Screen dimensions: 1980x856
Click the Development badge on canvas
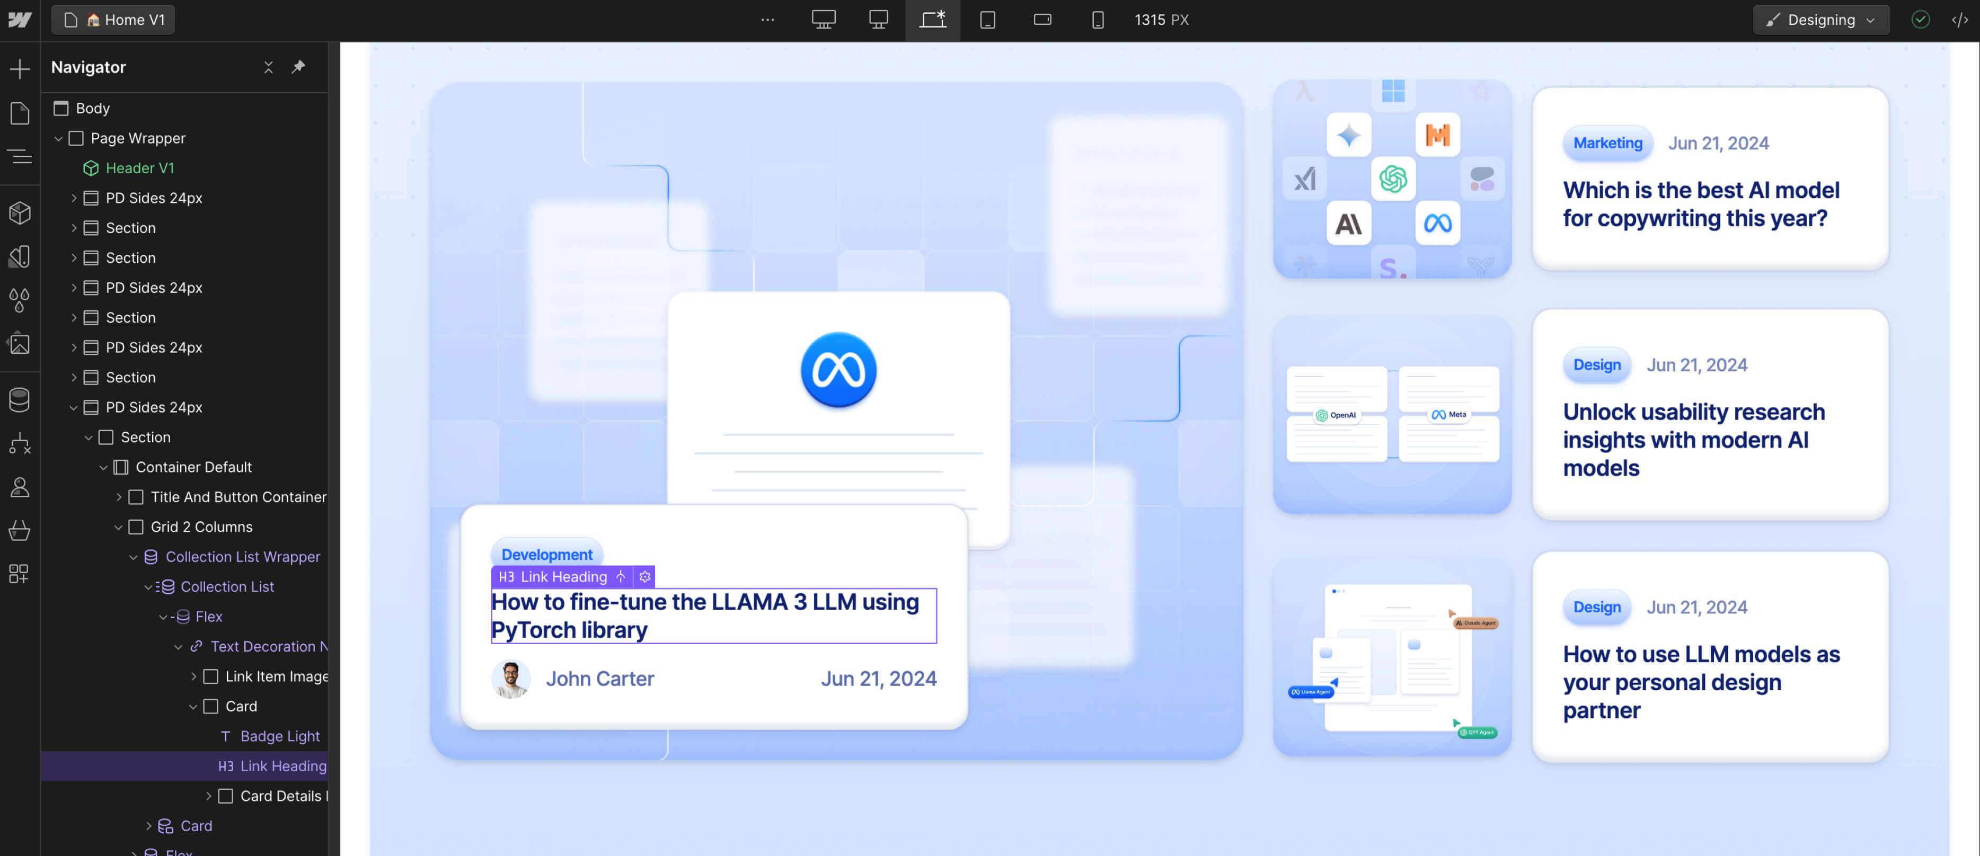(x=546, y=554)
